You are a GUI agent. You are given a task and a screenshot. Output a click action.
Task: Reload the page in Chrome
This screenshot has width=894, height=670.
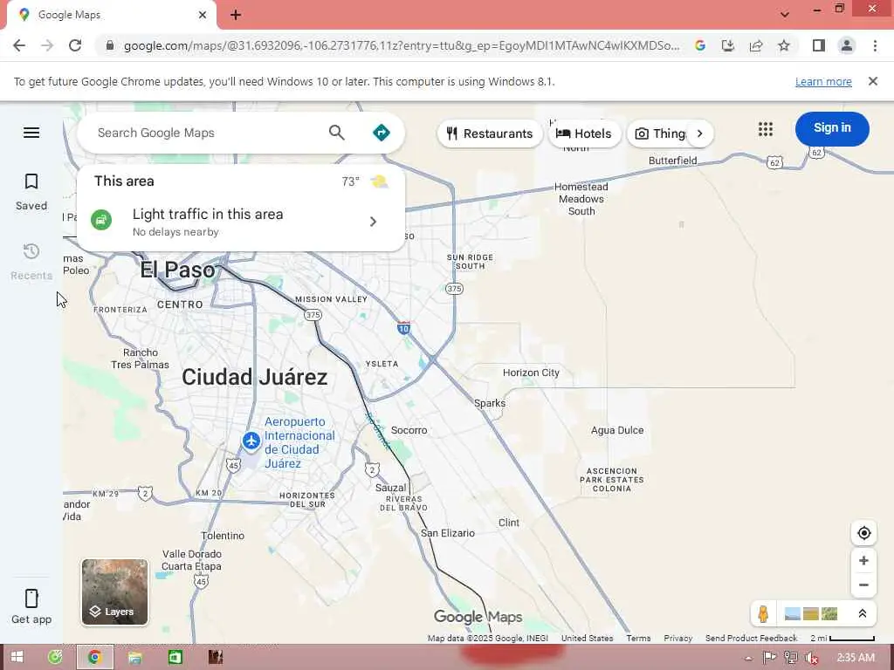coord(75,45)
